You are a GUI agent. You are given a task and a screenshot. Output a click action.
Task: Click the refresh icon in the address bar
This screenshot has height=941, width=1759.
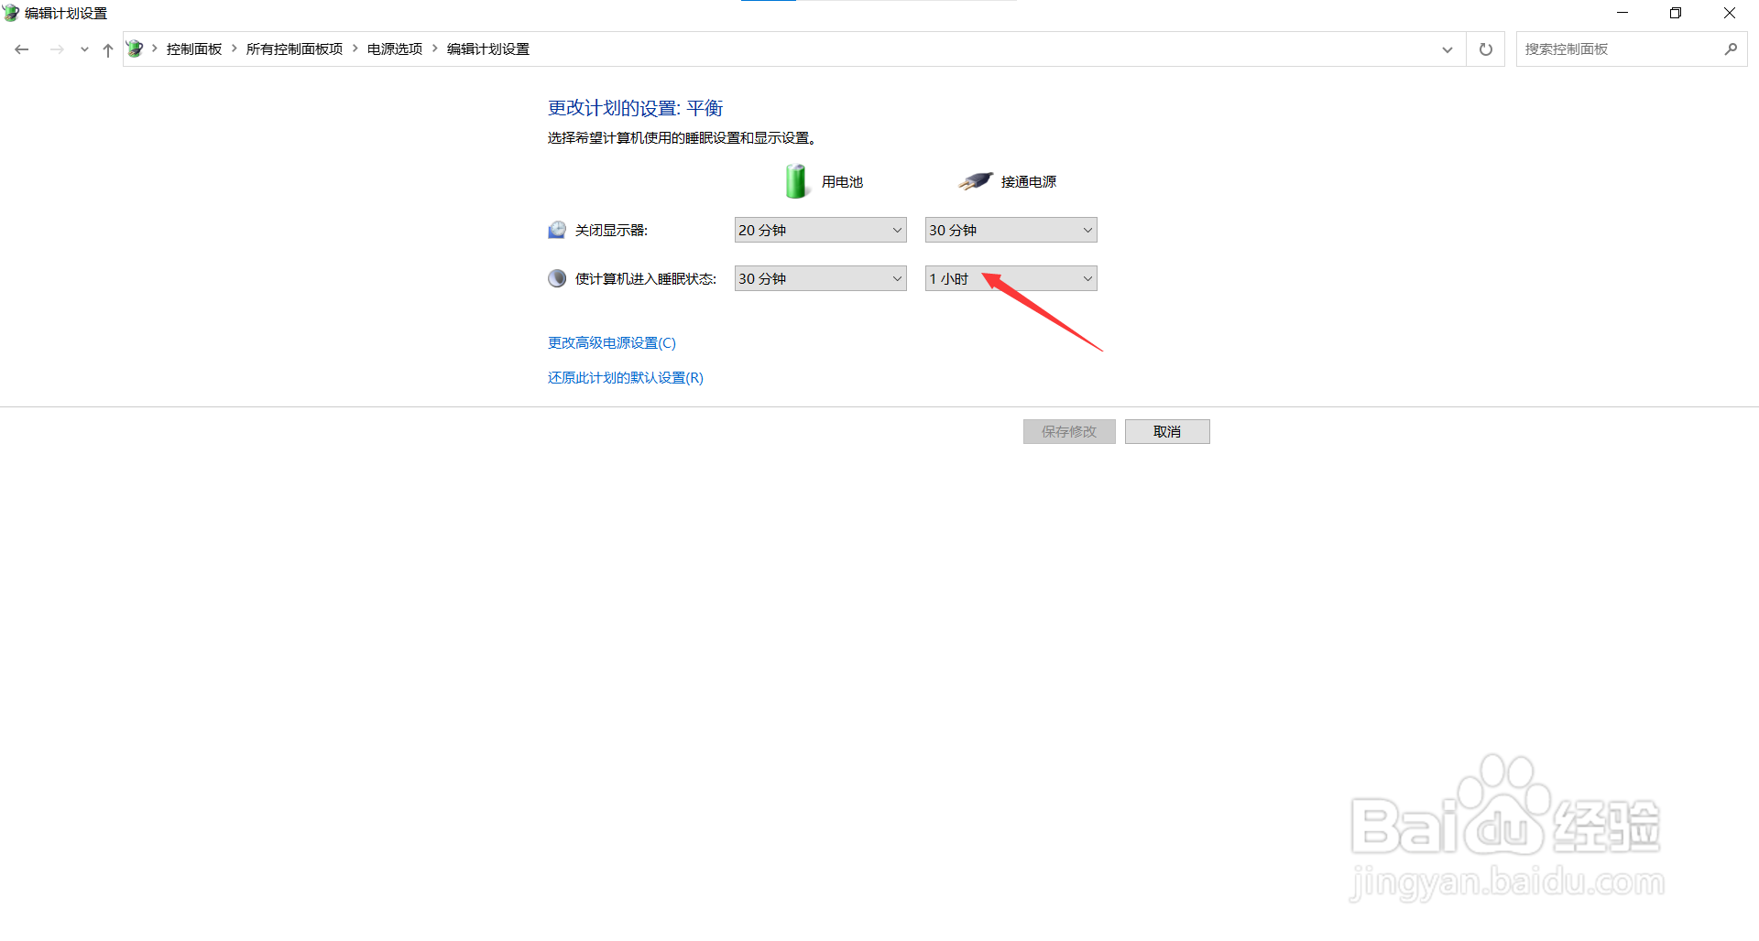click(1485, 49)
